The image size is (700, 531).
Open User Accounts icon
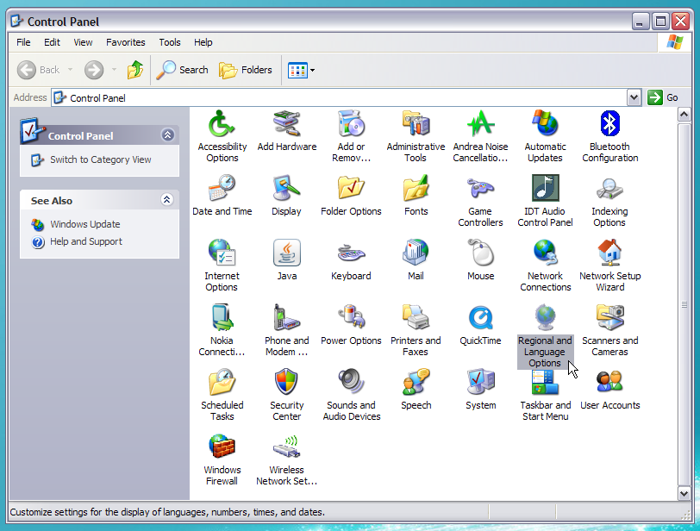click(609, 383)
